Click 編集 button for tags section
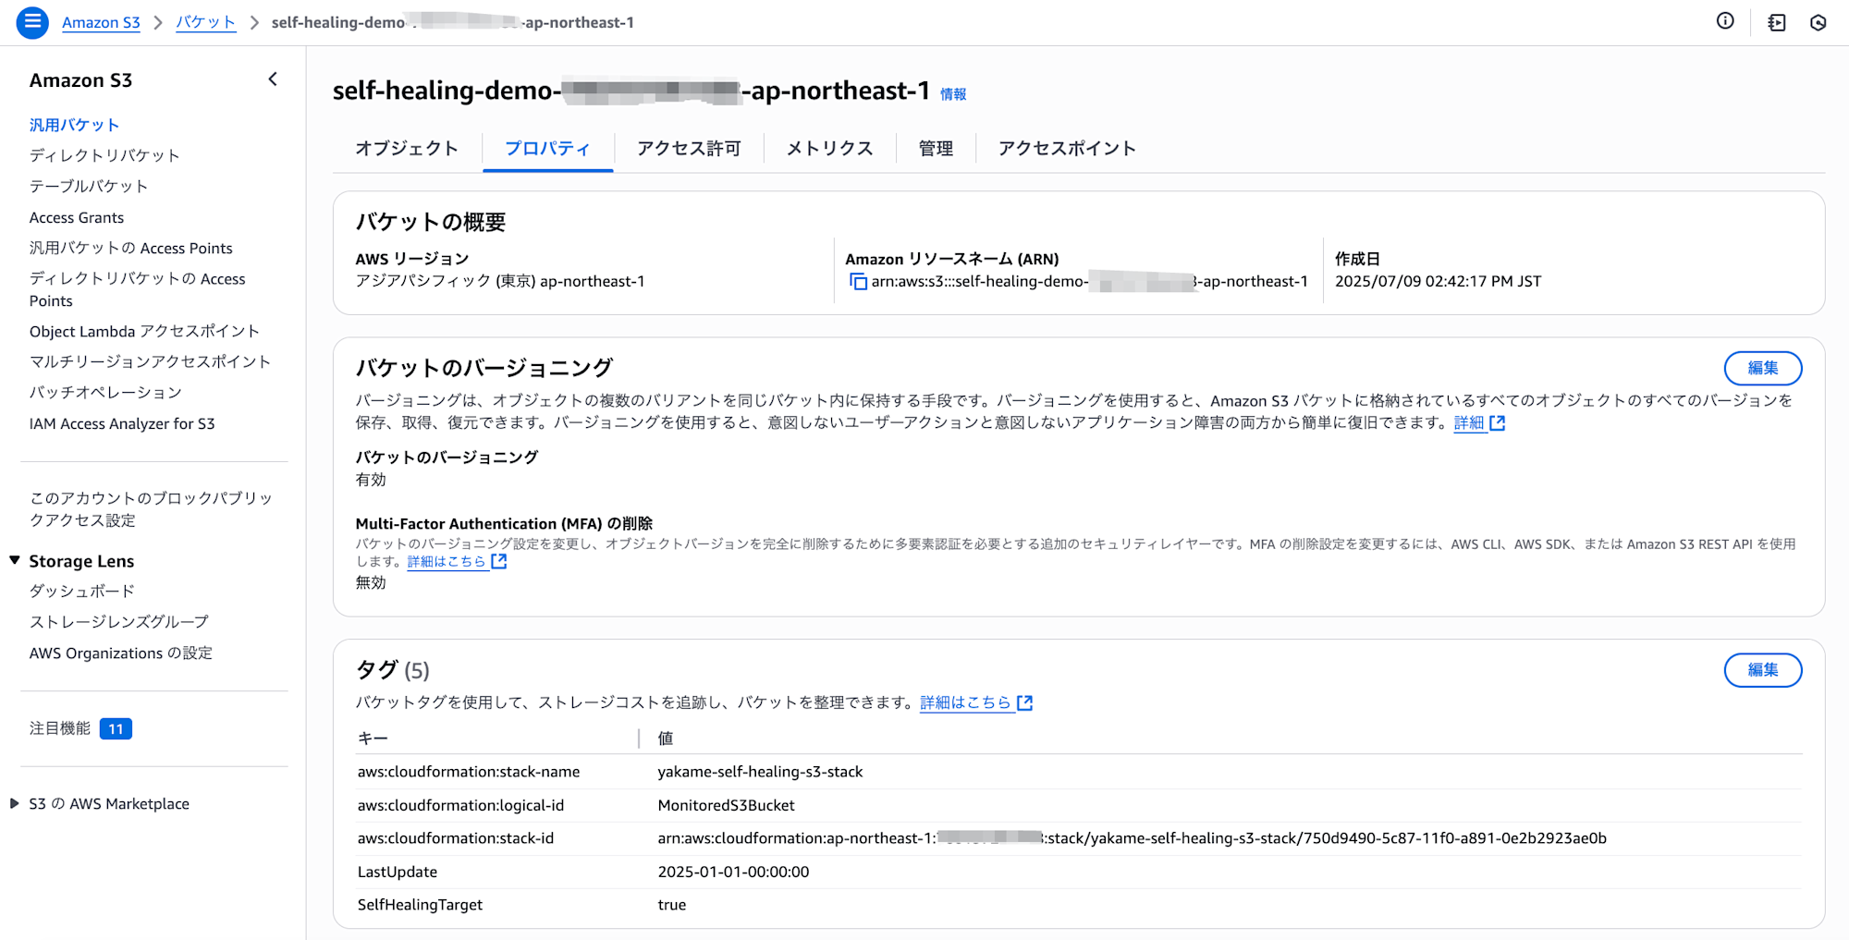 pos(1762,670)
